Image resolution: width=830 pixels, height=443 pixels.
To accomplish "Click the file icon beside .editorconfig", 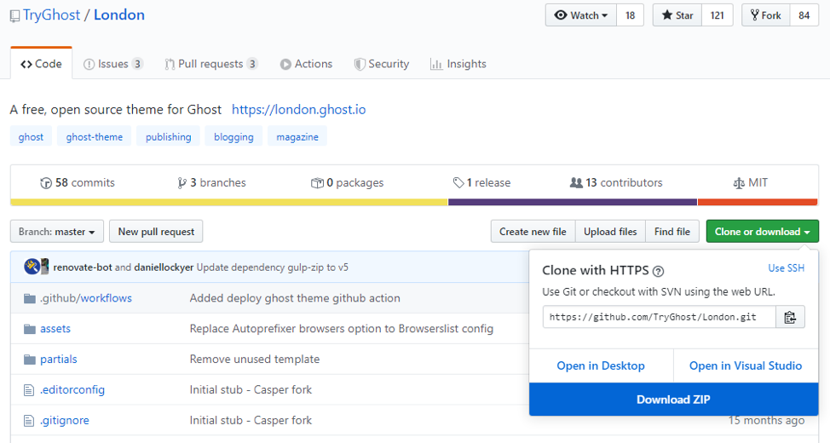I will (x=29, y=390).
